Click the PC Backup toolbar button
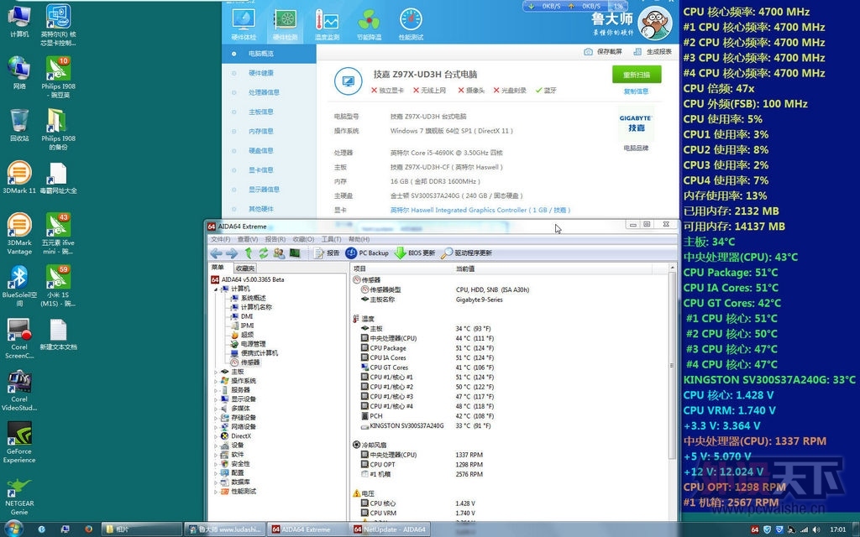Image resolution: width=860 pixels, height=537 pixels. (x=367, y=253)
